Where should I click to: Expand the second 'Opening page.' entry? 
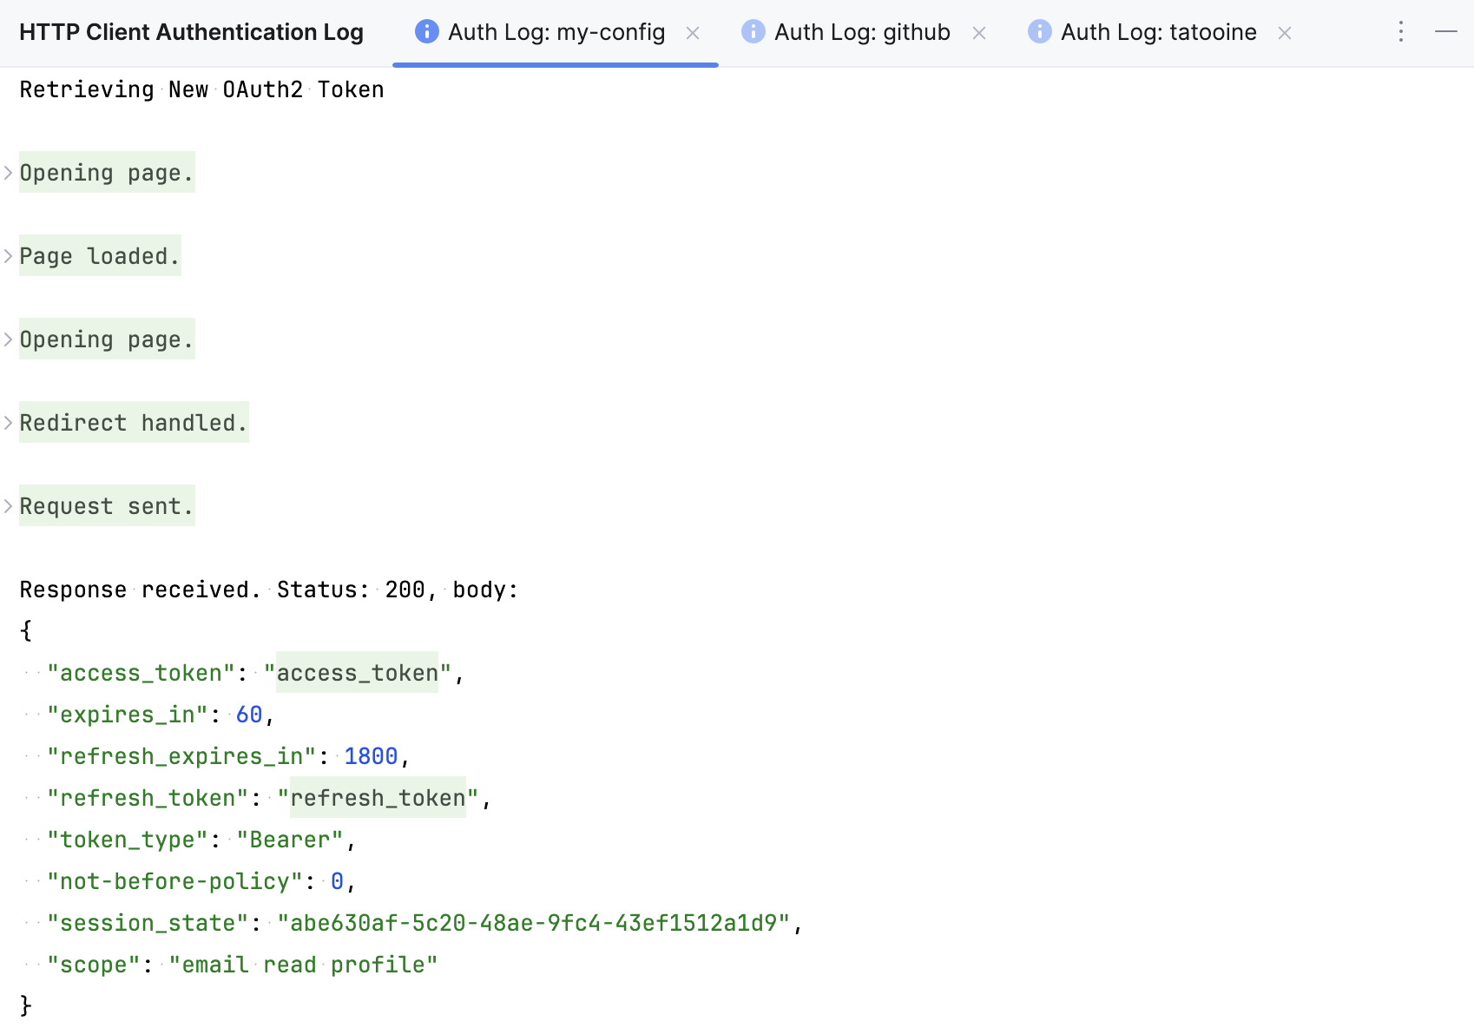click(8, 339)
